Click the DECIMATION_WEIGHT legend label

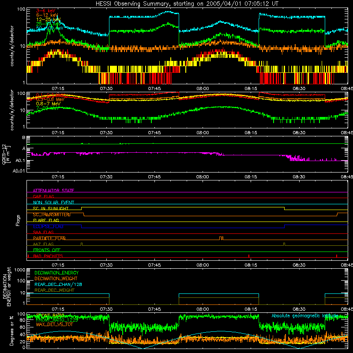[x=56, y=278]
